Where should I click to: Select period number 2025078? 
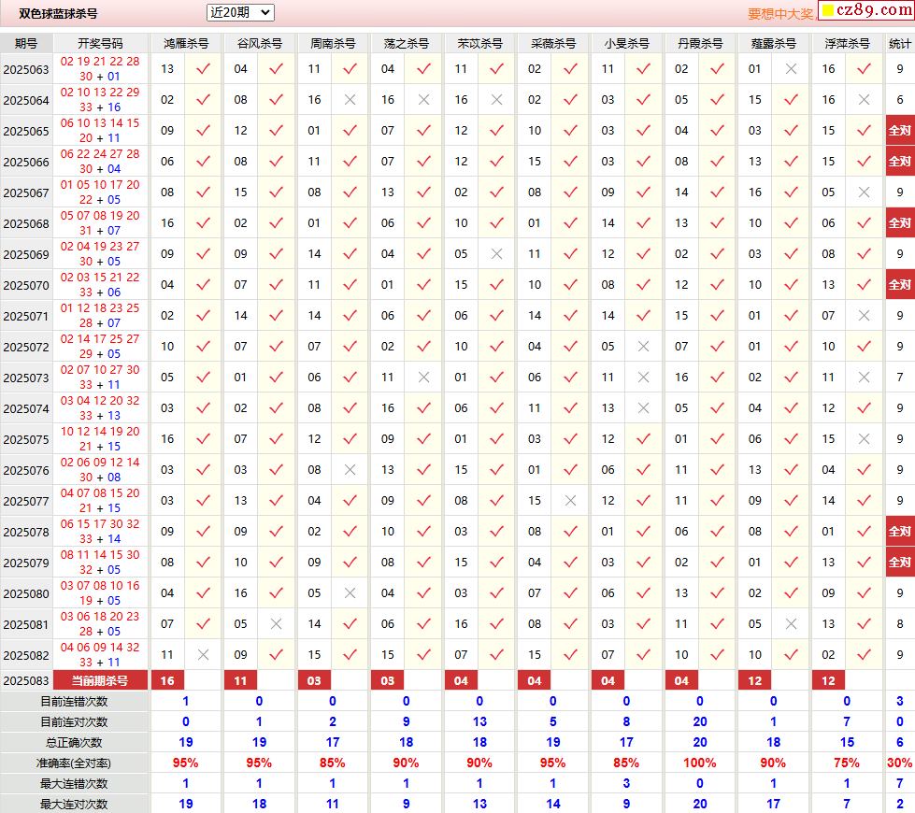coord(26,532)
